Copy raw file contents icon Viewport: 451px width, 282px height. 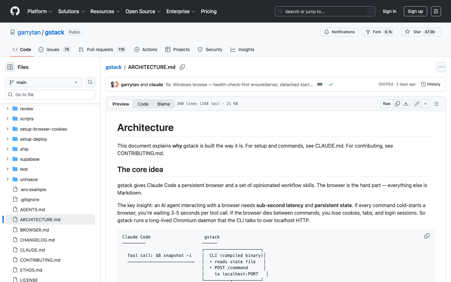[397, 104]
